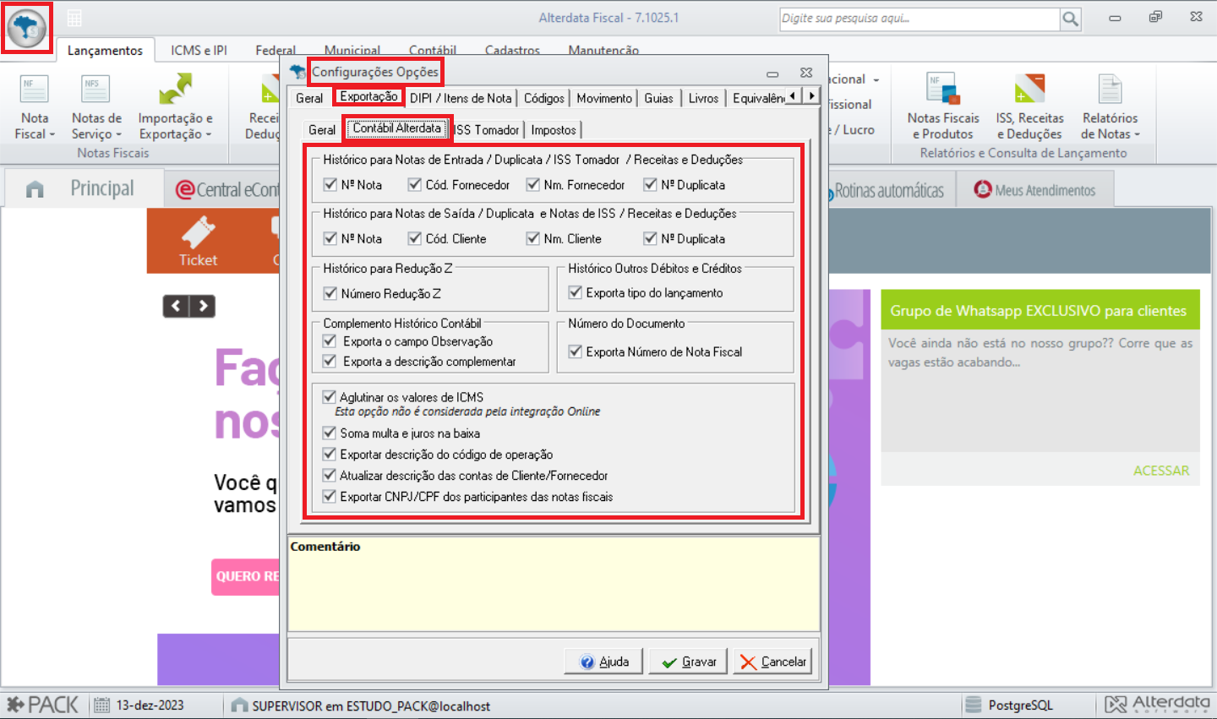1217x719 pixels.
Task: Toggle Nm. Cliente checkbox
Action: [532, 238]
